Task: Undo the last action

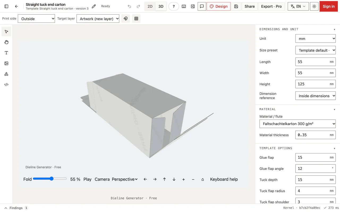Action: 129,6
